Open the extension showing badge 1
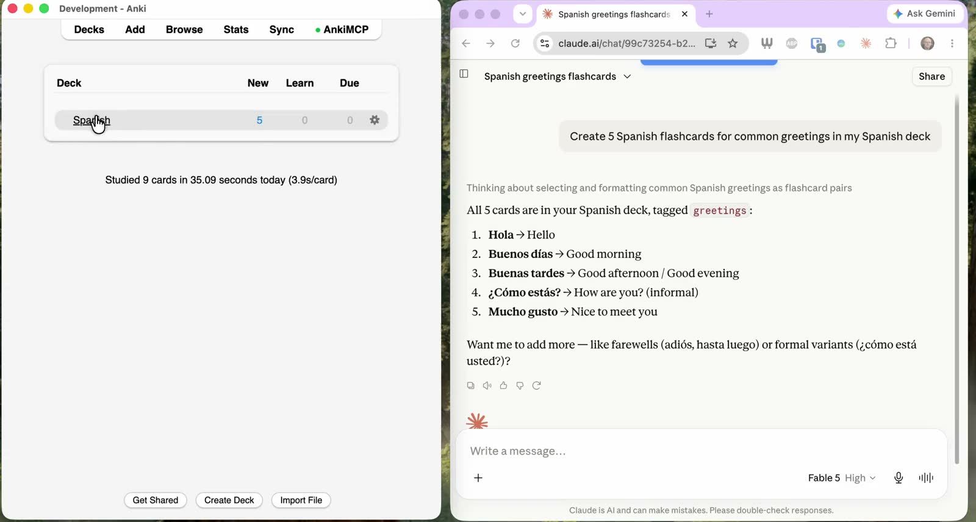Image resolution: width=976 pixels, height=522 pixels. pyautogui.click(x=817, y=44)
